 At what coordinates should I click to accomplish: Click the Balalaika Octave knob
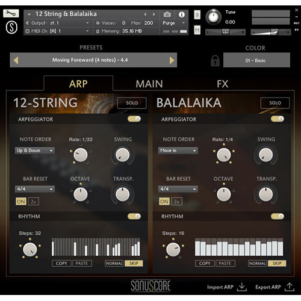(x=224, y=194)
